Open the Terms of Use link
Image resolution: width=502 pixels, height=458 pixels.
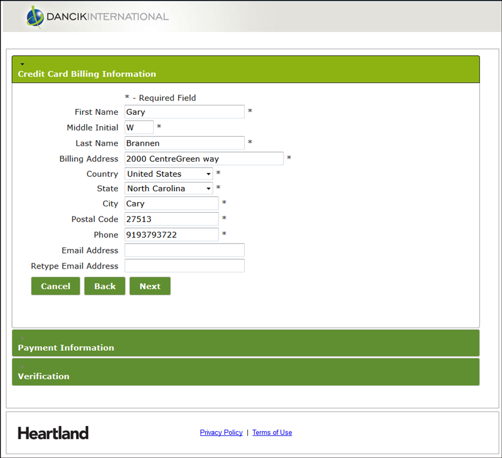272,432
